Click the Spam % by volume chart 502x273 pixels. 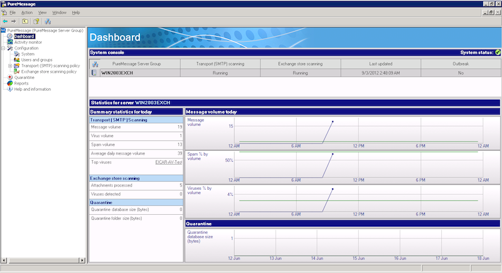click(x=343, y=167)
